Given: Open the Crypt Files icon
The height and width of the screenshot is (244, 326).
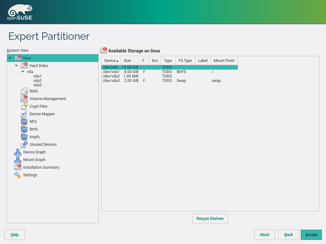Looking at the screenshot, I should point(24,106).
